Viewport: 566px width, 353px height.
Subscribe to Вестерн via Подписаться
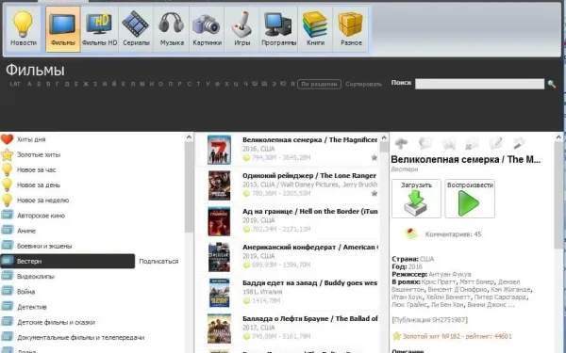coord(158,261)
